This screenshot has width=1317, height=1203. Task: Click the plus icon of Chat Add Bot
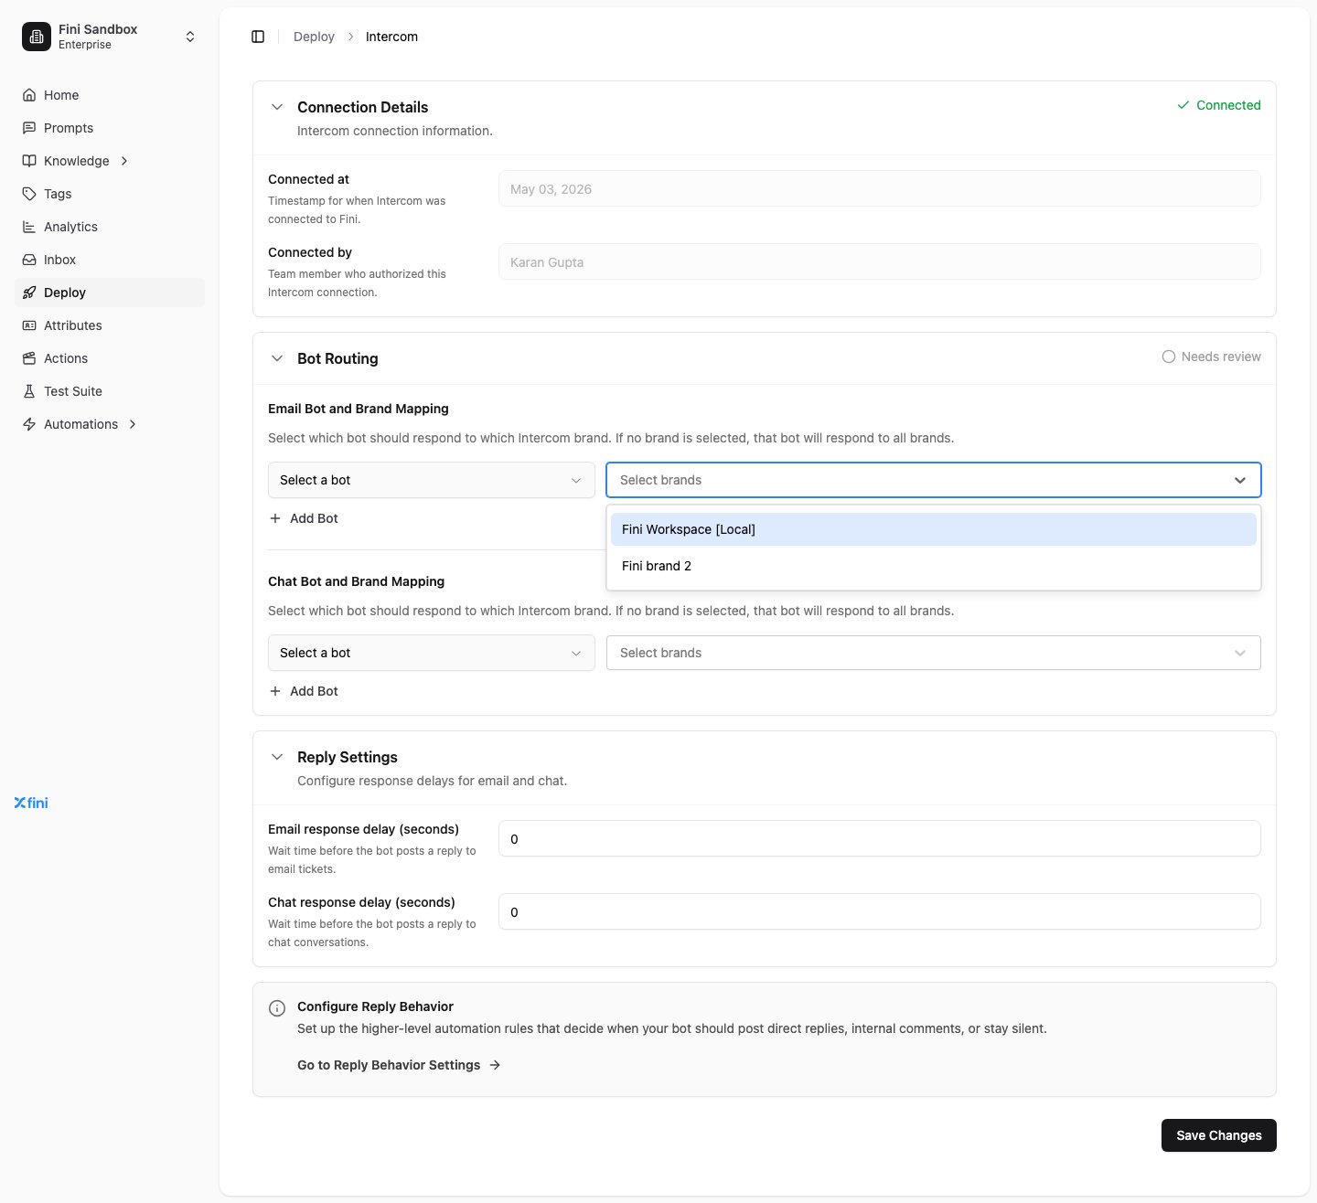point(275,691)
